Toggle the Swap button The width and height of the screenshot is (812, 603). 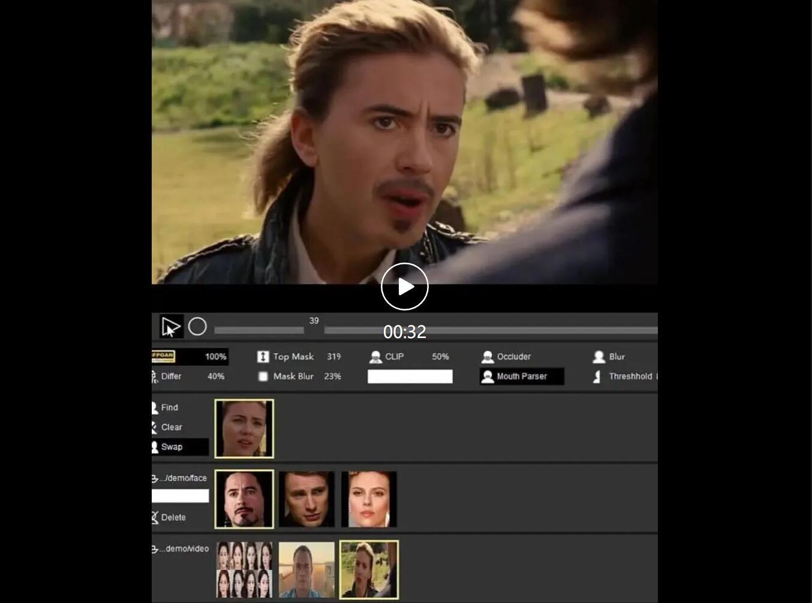(x=180, y=447)
